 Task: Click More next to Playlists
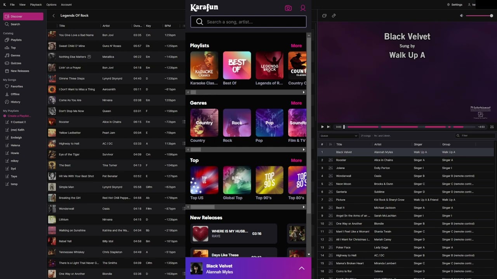(x=296, y=46)
